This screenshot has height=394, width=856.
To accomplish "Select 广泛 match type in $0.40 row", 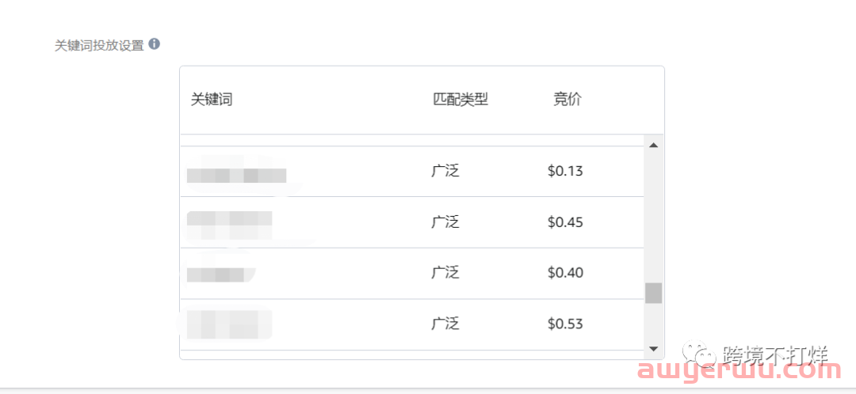I will point(445,273).
